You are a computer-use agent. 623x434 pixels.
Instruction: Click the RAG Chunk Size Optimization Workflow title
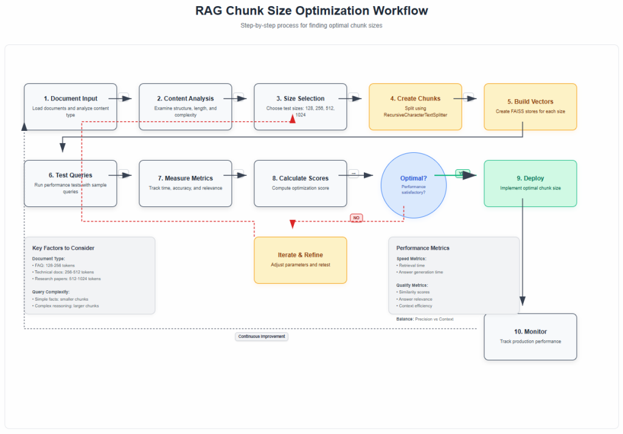click(311, 10)
